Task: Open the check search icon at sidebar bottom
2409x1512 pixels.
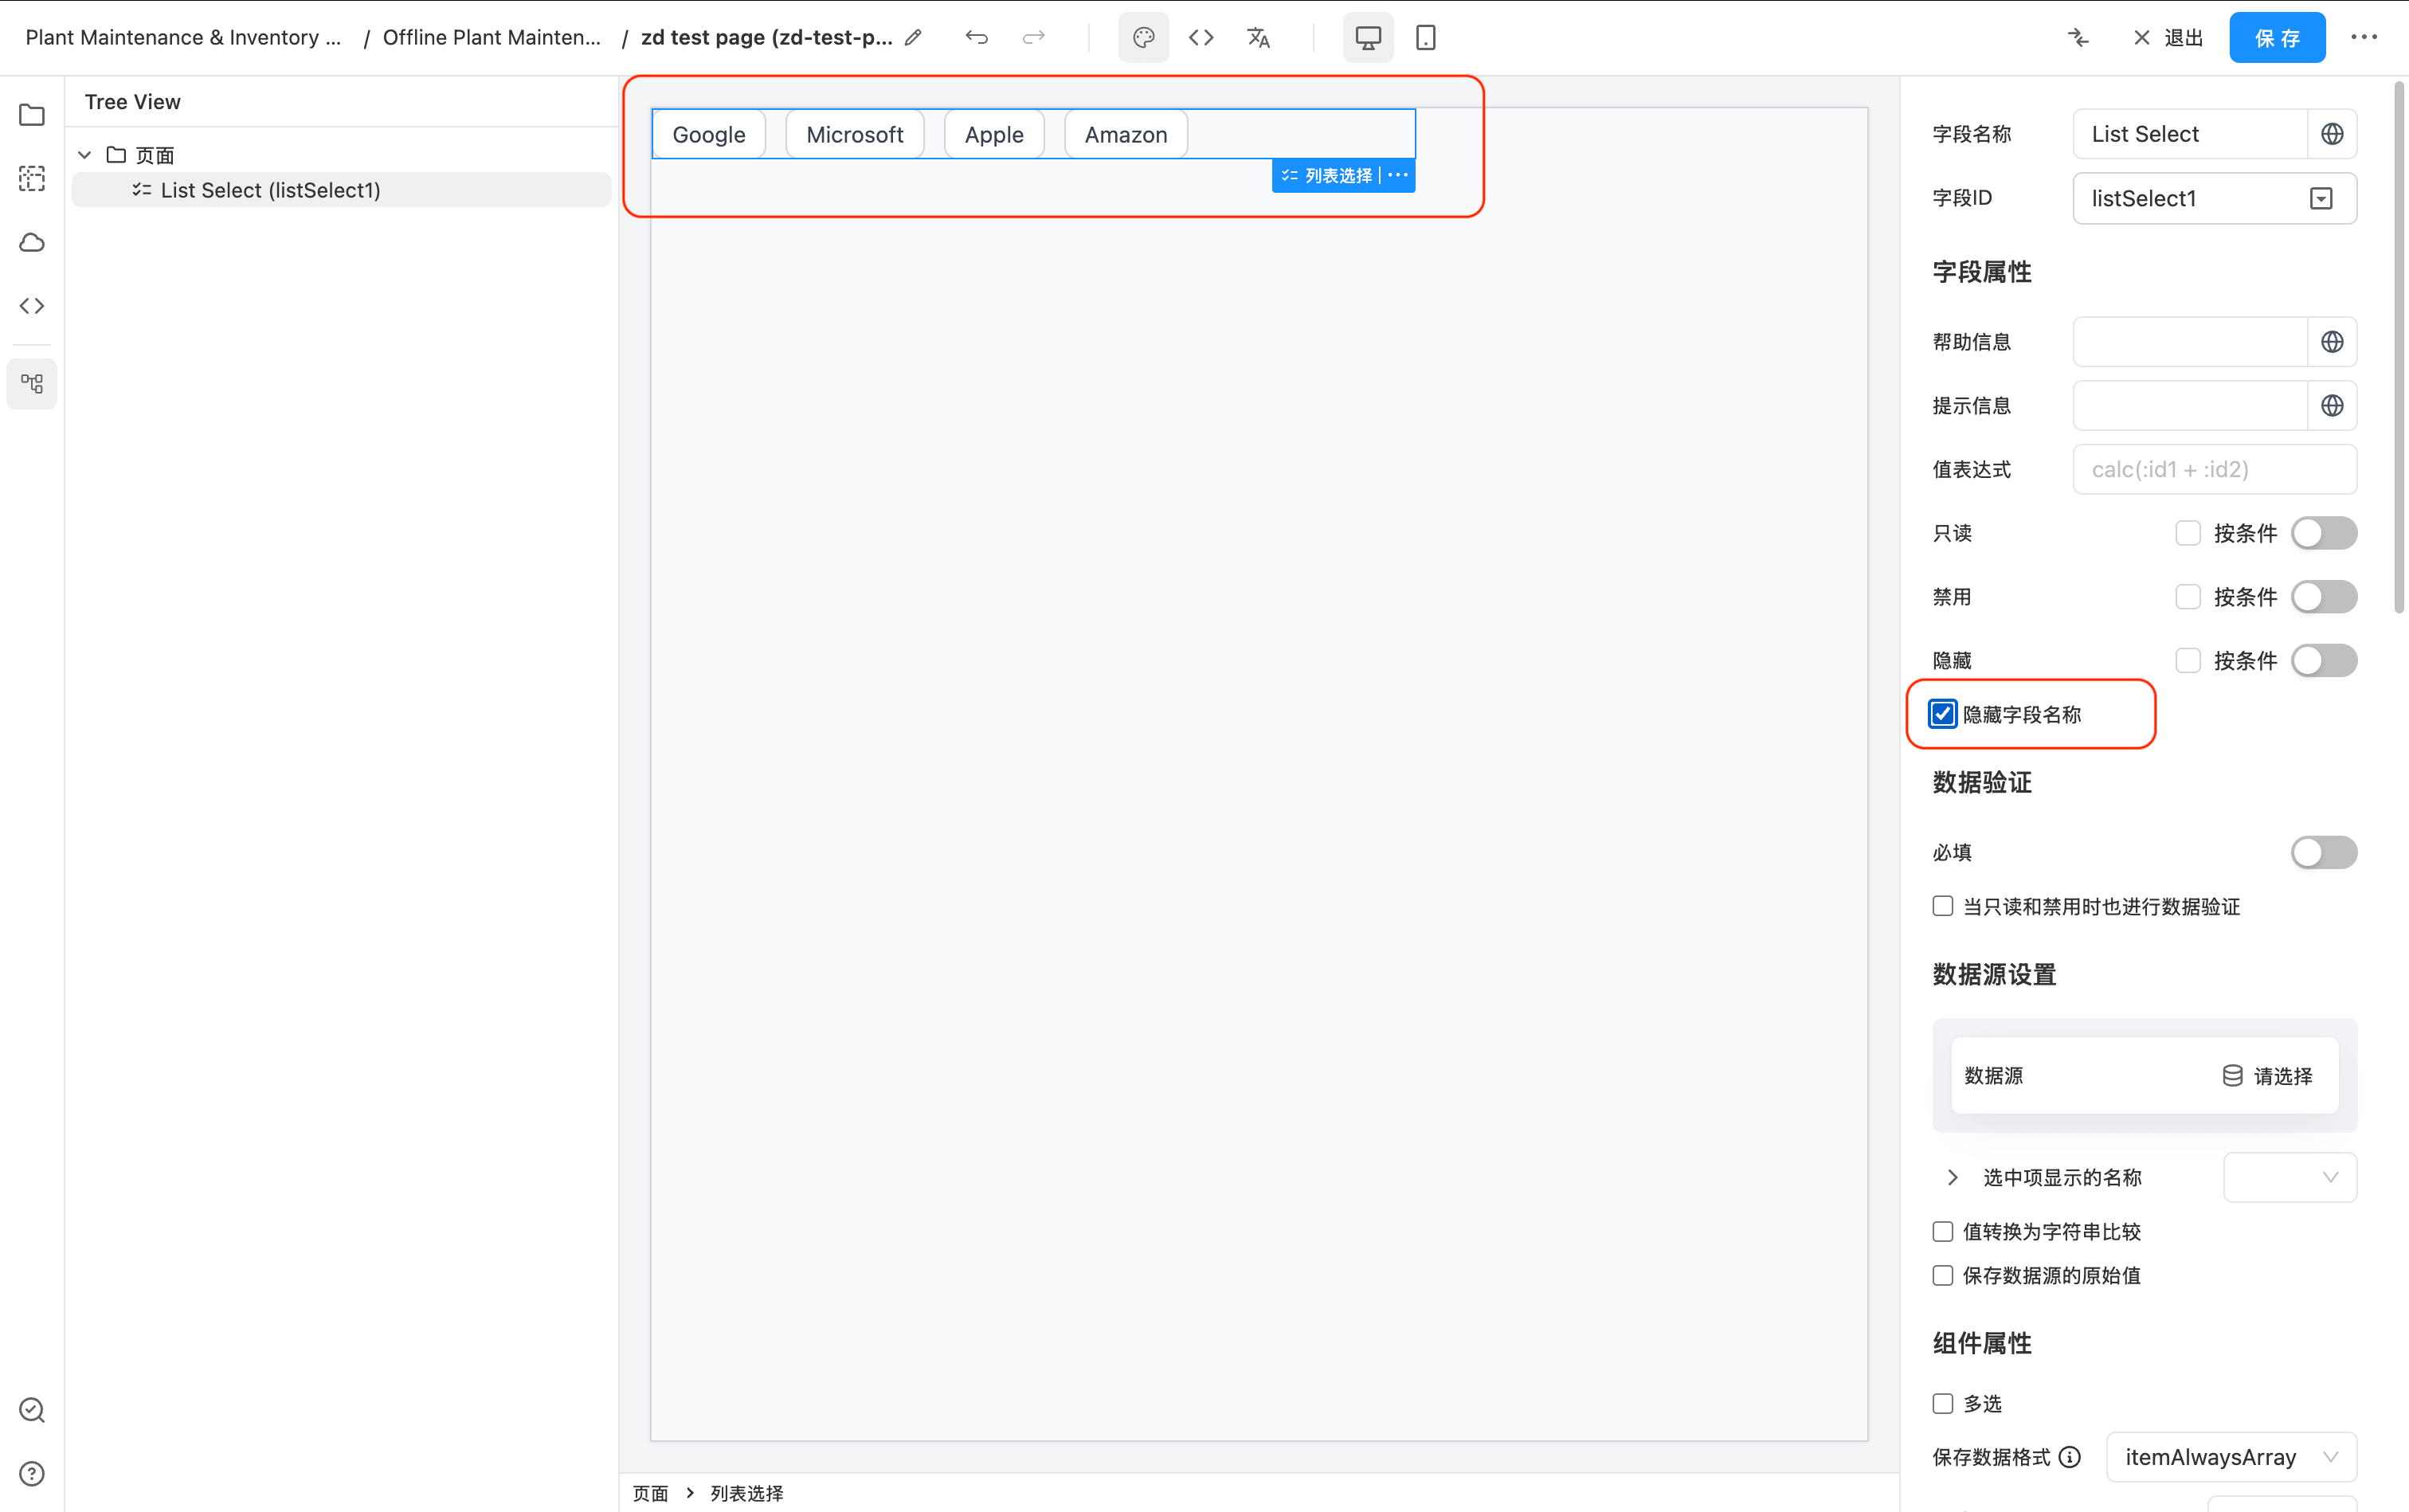Action: (32, 1410)
